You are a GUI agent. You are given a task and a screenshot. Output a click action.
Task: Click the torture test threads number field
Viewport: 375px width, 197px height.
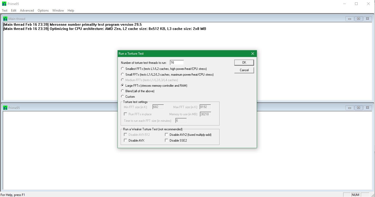tap(177, 63)
